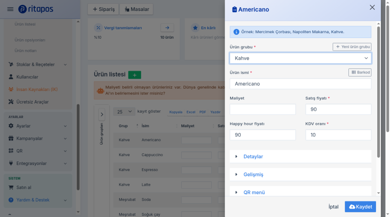Click the Yardım & Destek question icon

11,200
